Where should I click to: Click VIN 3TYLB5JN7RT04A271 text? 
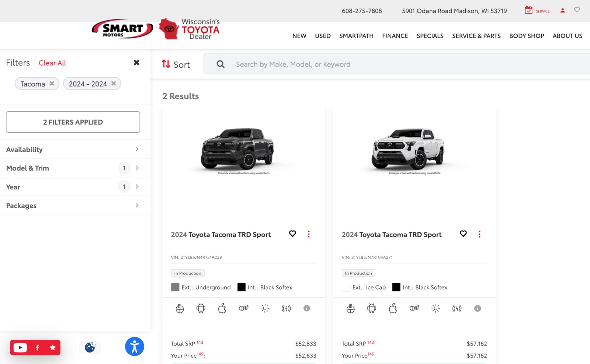point(367,257)
